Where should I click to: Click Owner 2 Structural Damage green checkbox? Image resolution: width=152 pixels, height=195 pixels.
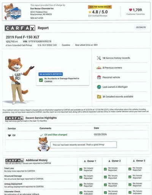pyautogui.click(x=105, y=177)
